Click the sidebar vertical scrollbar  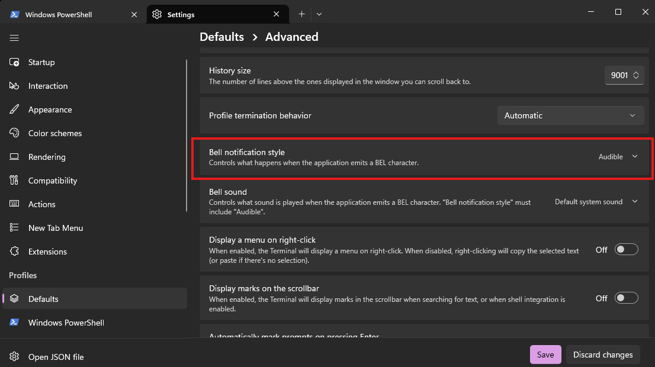click(187, 136)
